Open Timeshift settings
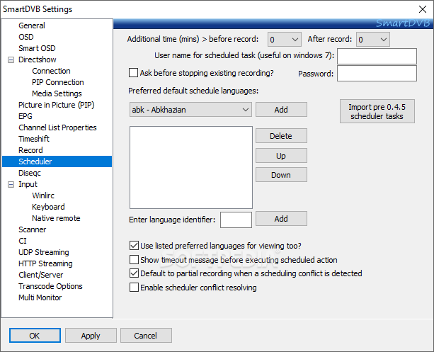The width and height of the screenshot is (434, 352). click(34, 139)
